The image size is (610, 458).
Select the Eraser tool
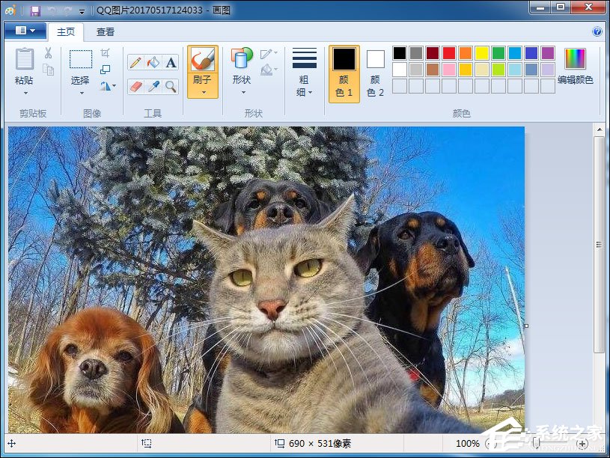(x=135, y=86)
